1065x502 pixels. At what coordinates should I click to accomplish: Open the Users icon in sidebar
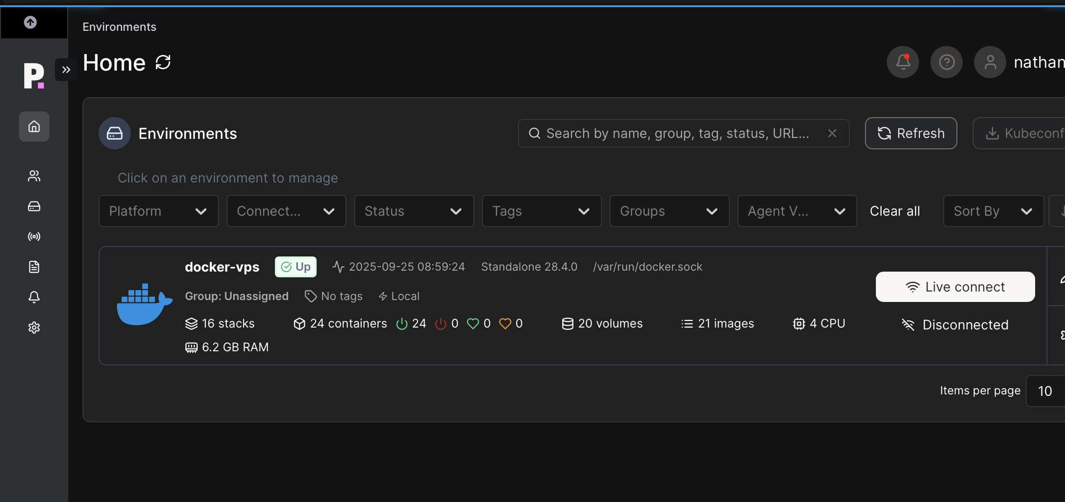(x=34, y=176)
